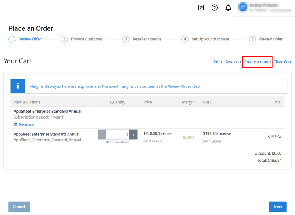
Task: Click the margins approximate notice text
Action: pyautogui.click(x=115, y=86)
